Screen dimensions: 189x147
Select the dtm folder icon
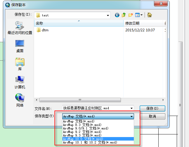pos(39,30)
